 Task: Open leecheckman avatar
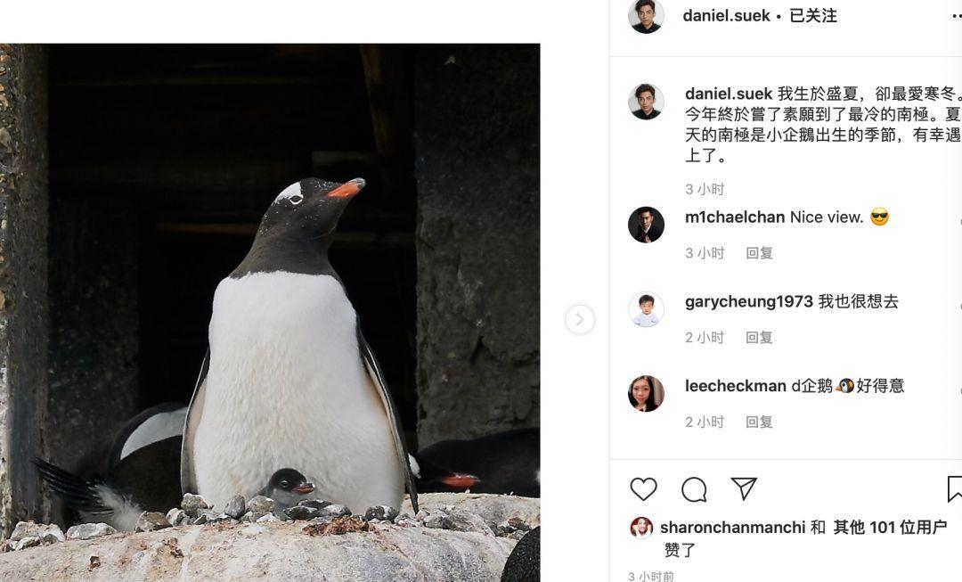click(x=646, y=394)
